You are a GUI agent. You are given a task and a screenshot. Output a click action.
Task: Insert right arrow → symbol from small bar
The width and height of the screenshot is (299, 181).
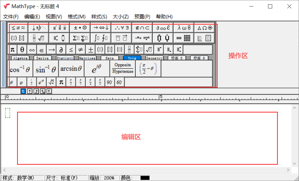click(51, 50)
